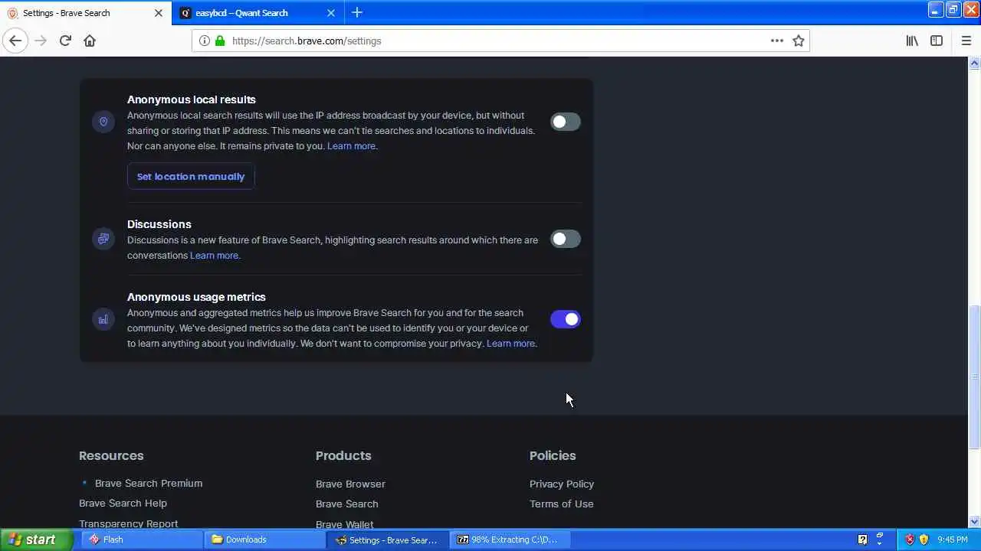Open Brave Wallet product link
981x551 pixels.
pyautogui.click(x=344, y=524)
